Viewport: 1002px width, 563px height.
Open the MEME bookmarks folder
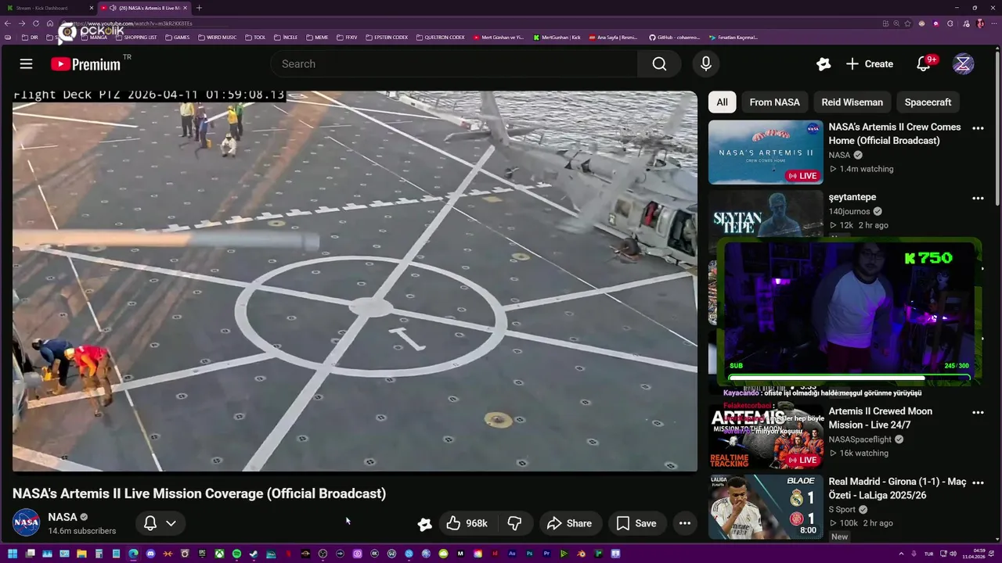(x=317, y=38)
